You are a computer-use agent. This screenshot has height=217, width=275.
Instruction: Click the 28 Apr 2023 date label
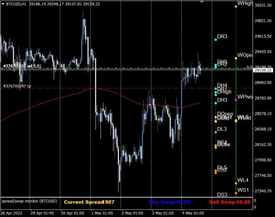11,213
